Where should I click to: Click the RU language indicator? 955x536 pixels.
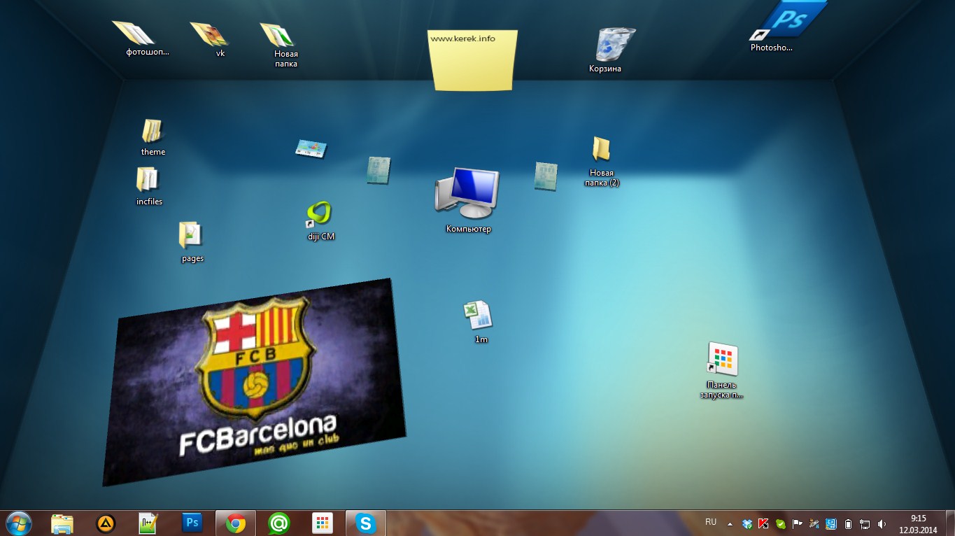711,522
